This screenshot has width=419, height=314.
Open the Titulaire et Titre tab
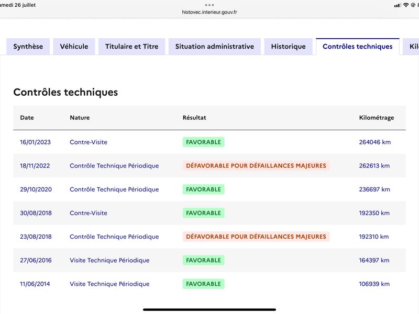click(x=132, y=47)
